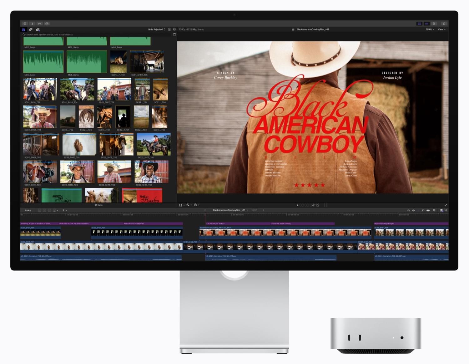469x364 pixels.
Task: Select the The Rodeo red title clip
Action: tap(142, 195)
